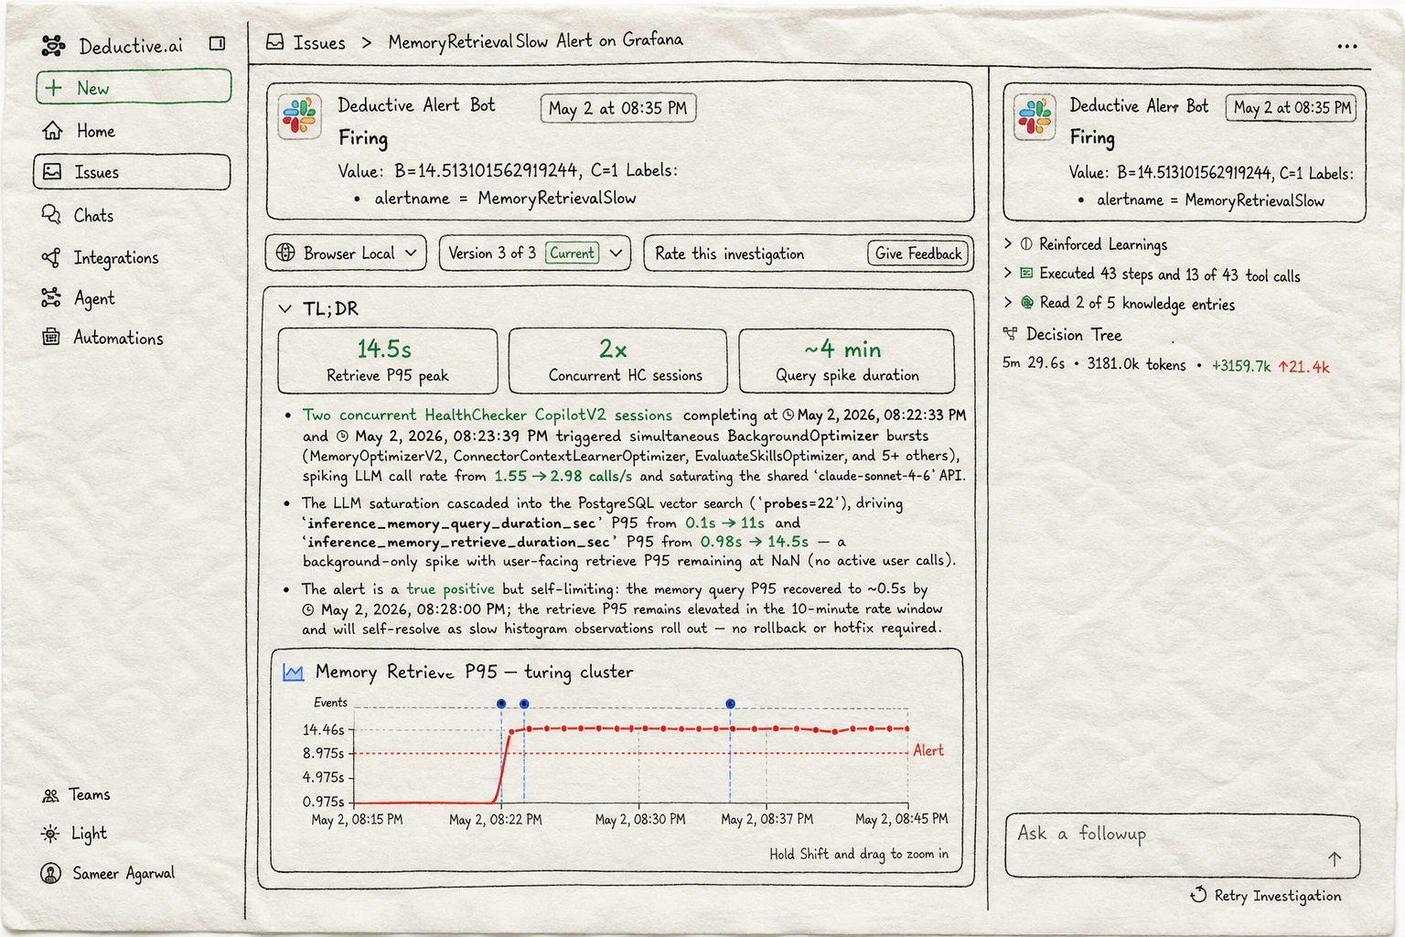This screenshot has width=1405, height=937.
Task: Click 'Hold Shift and drag to zoom in' text
Action: coord(859,854)
